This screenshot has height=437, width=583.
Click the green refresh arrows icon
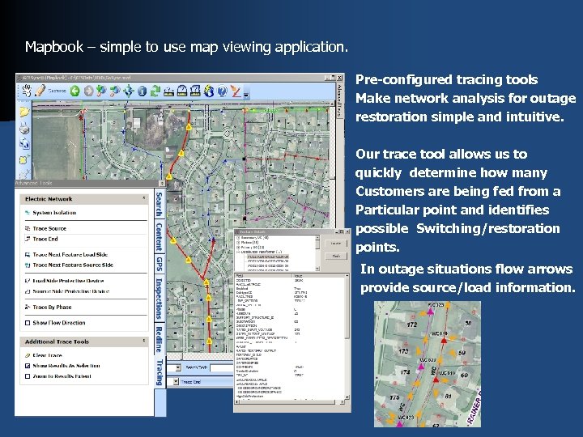[x=155, y=91]
